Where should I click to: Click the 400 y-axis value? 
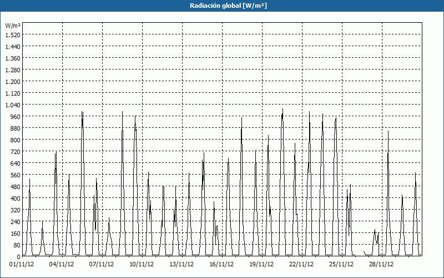tap(16, 198)
